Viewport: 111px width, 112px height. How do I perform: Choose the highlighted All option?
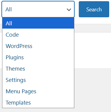(38, 23)
